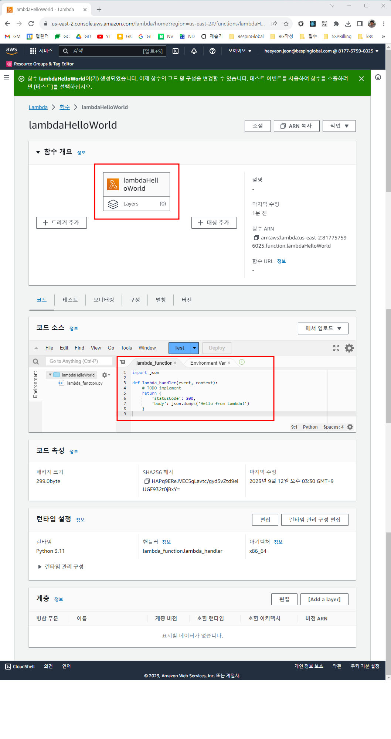Focus the AWS search box
This screenshot has height=739, width=391.
112,51
